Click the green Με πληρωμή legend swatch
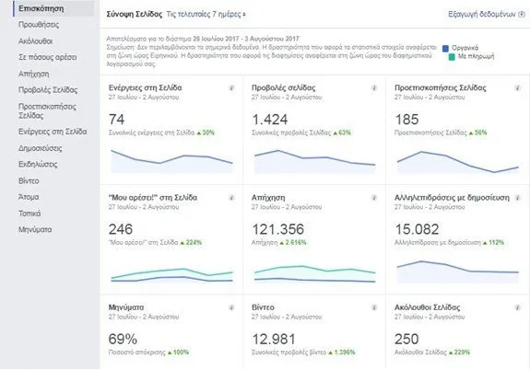 [452, 57]
